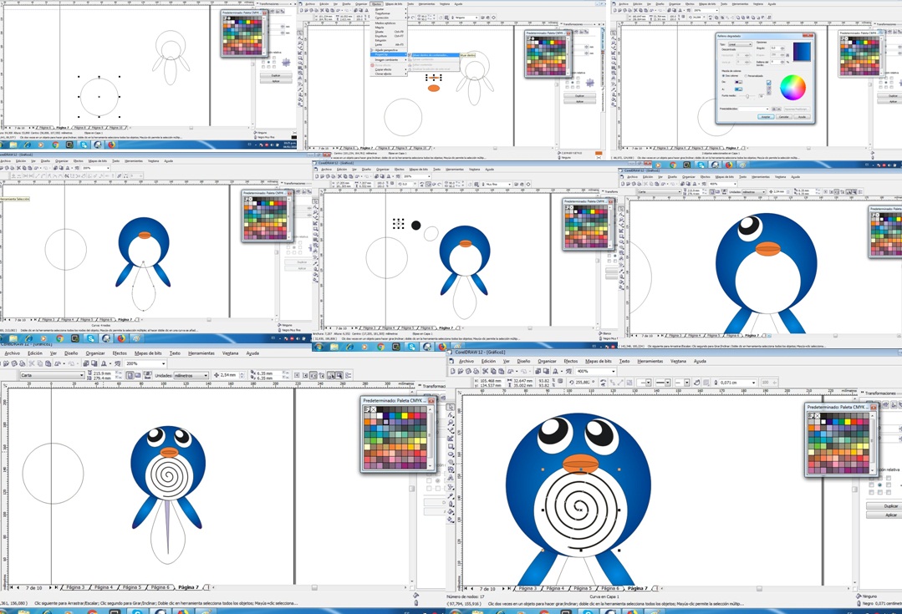Open Chrome from taskbar below upper-right window
Screen dimensions: 902x614
[673, 165]
